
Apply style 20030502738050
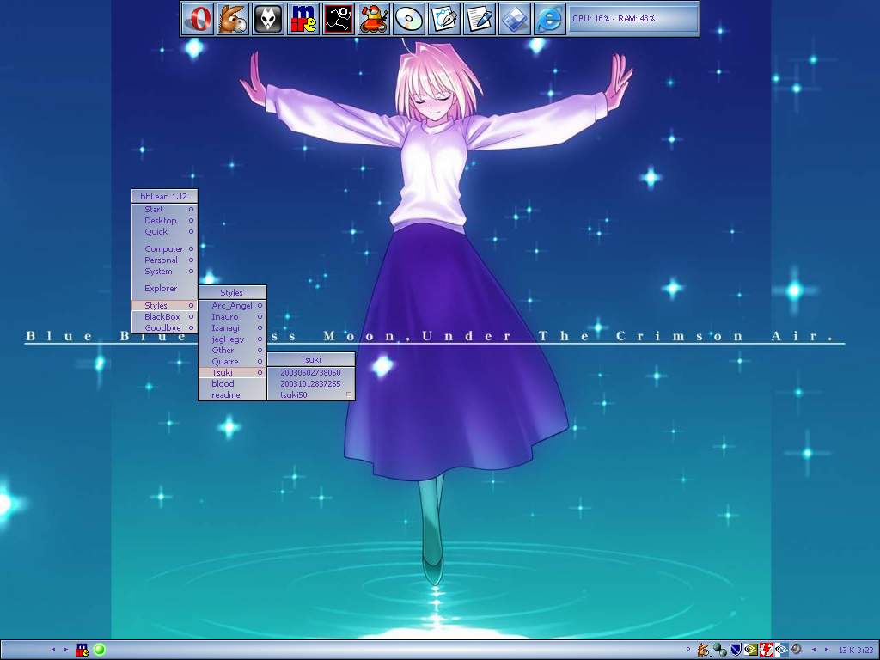pos(311,373)
